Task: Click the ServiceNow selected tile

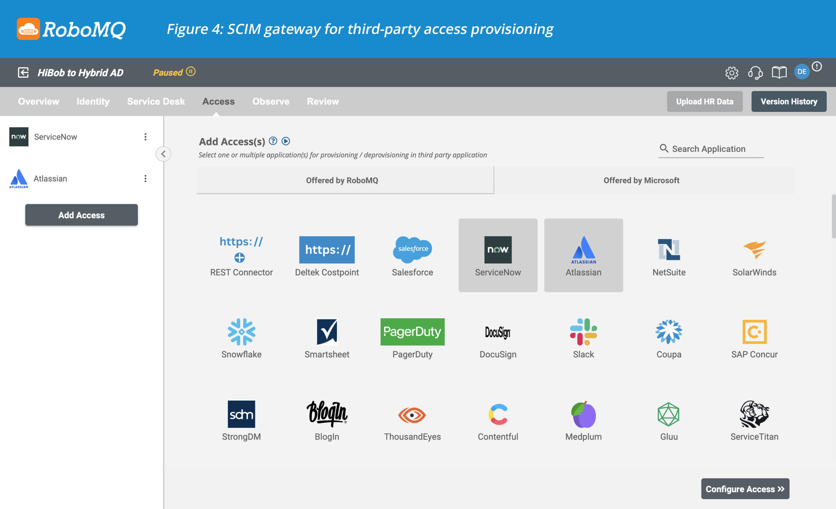Action: 497,255
